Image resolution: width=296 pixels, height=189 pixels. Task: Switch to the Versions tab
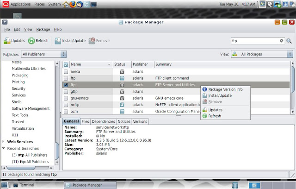(x=140, y=121)
